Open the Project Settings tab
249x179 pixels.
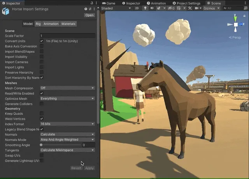coord(188,3)
